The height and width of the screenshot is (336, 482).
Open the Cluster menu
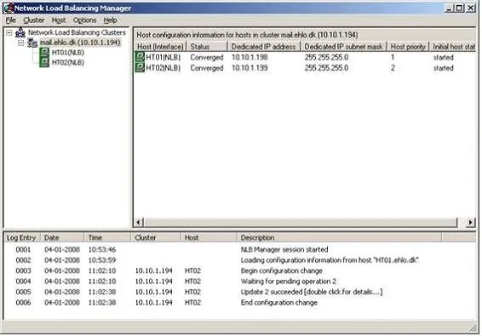pos(34,20)
